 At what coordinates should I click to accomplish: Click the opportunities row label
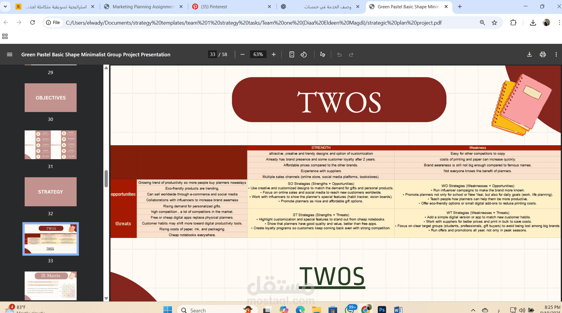click(123, 194)
